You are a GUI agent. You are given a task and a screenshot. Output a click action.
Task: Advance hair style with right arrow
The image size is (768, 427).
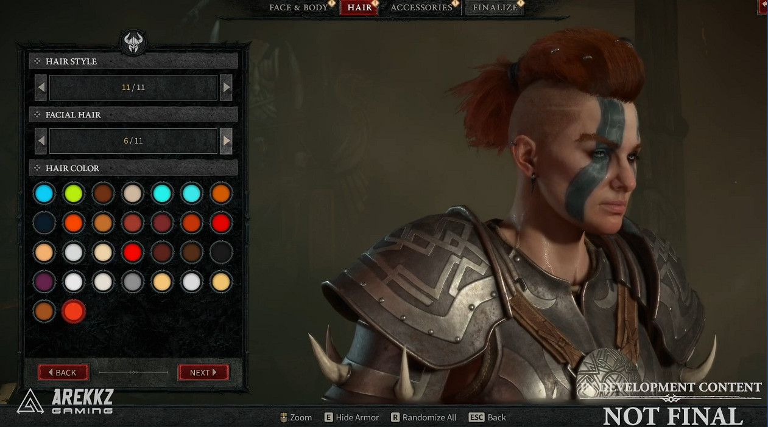point(226,88)
